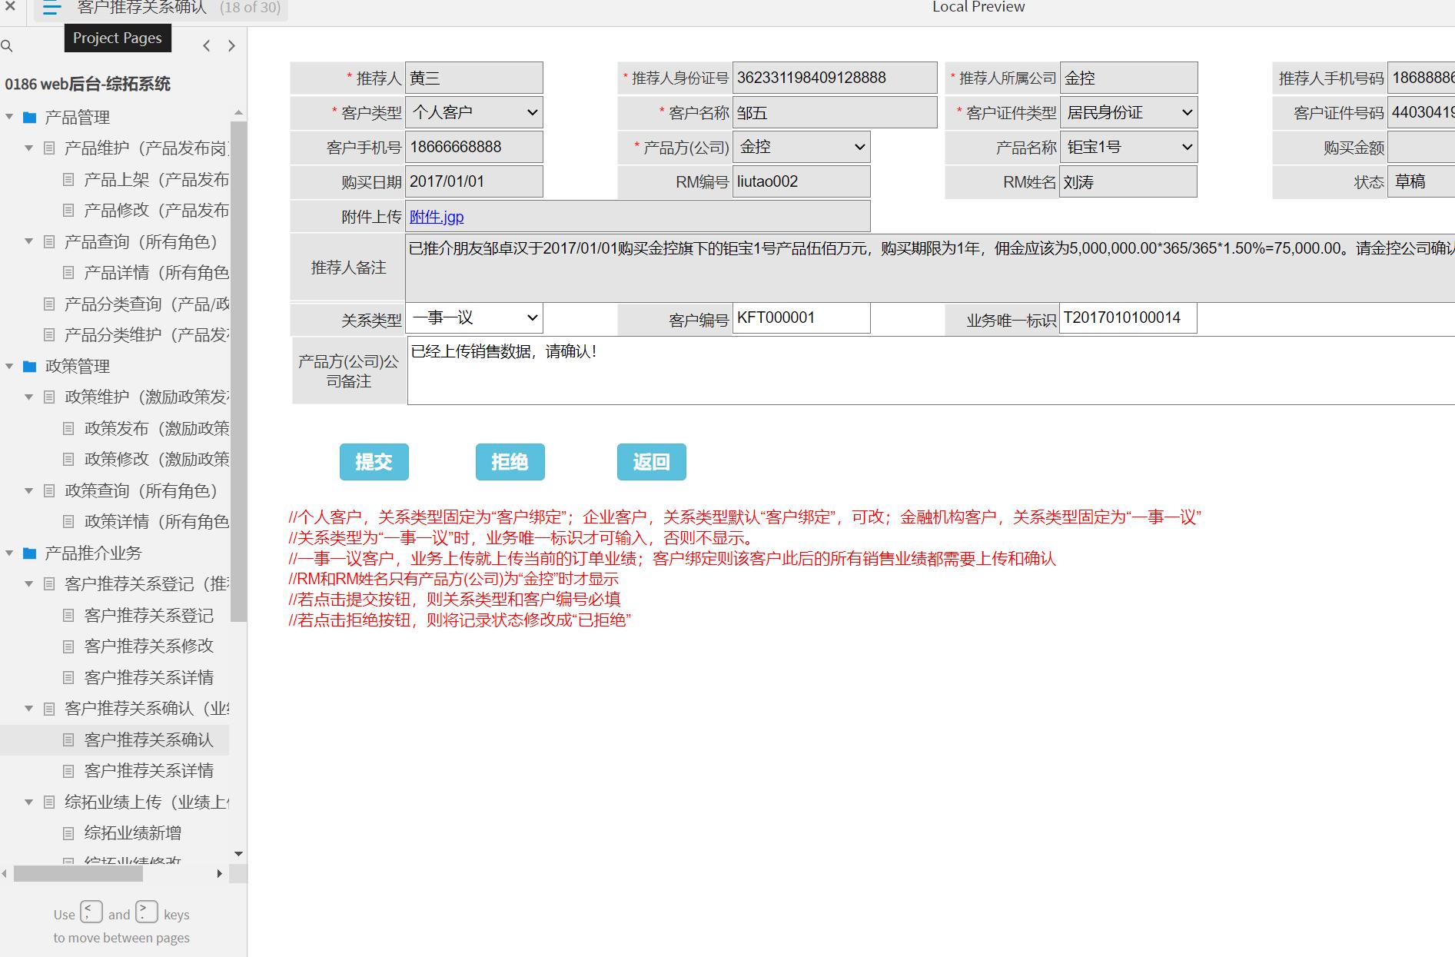Collapse the 综拓业绩上传 tree node
The width and height of the screenshot is (1455, 957).
click(x=28, y=802)
